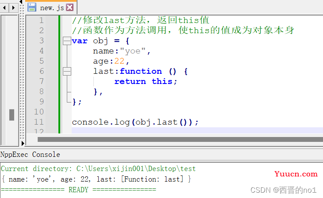Click line number 1 in the margin
Viewport: 323px width, 198px height.
coord(42,20)
